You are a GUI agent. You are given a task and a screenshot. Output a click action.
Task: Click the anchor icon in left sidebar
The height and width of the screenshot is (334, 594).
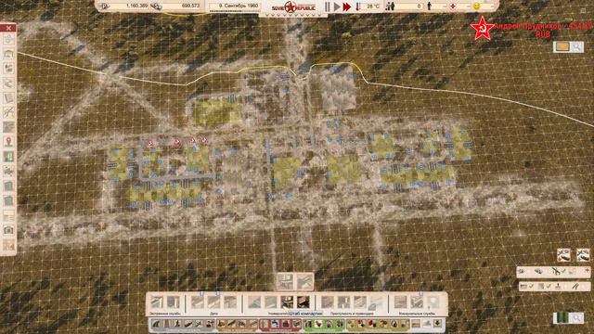click(8, 39)
